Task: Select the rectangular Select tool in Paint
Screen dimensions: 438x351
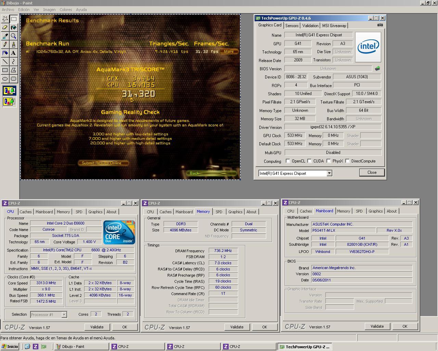Action: [14, 19]
